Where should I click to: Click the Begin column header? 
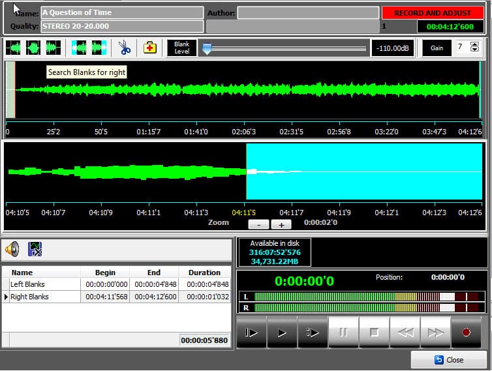[105, 272]
